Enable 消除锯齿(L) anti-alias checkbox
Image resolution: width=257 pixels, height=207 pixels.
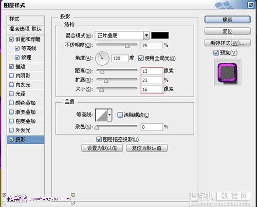coord(120,115)
